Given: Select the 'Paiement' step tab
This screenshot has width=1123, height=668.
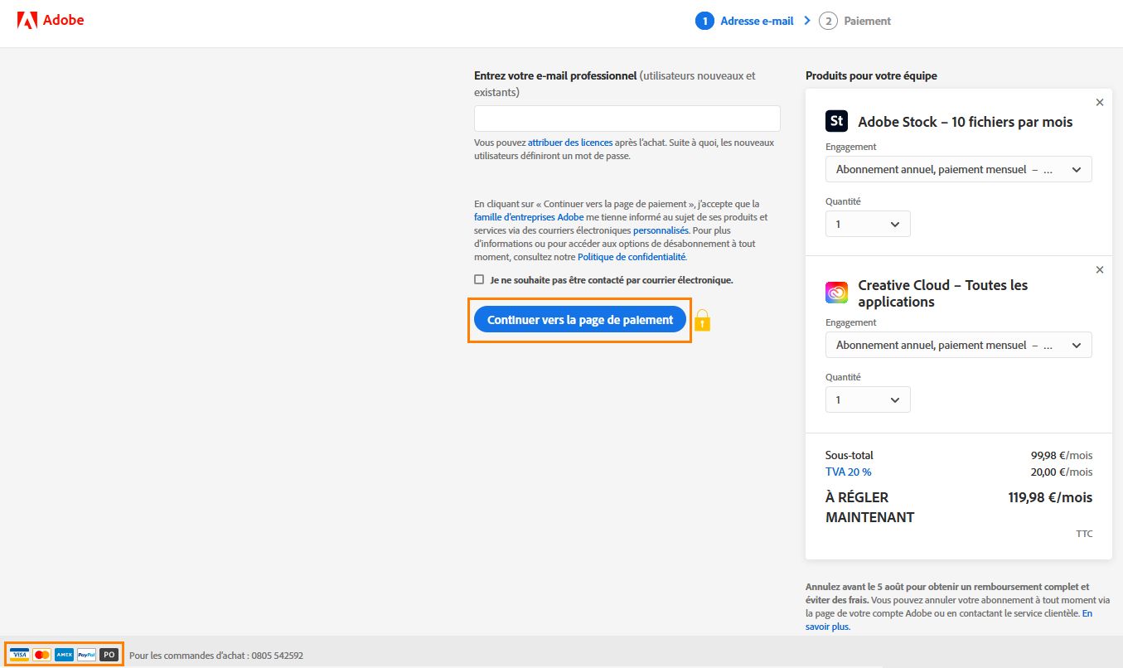Looking at the screenshot, I should (868, 22).
